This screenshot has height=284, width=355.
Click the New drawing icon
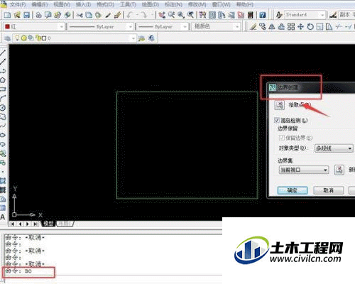pyautogui.click(x=7, y=15)
